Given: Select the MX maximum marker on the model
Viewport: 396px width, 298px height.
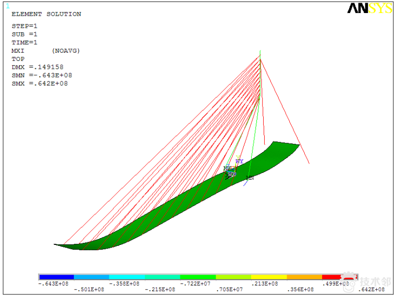Looking at the screenshot, I should [x=228, y=168].
